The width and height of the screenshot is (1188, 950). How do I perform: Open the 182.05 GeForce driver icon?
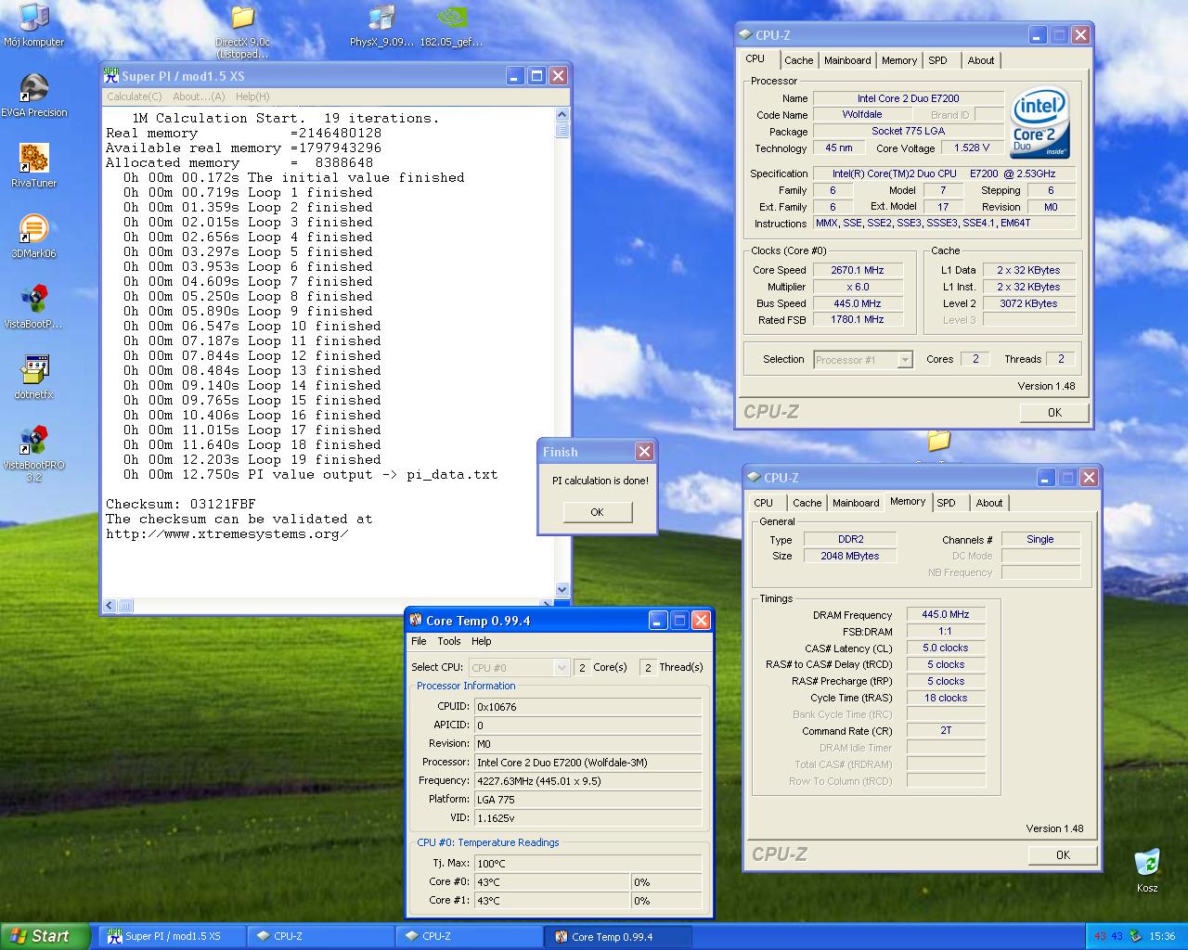click(451, 26)
